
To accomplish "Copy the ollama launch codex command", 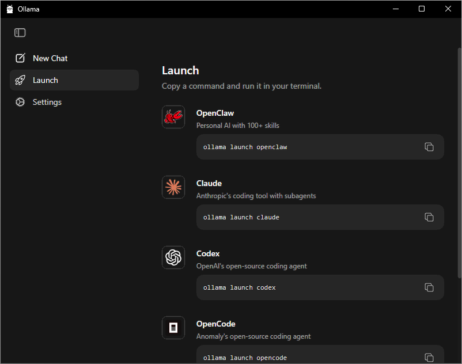I will click(429, 287).
